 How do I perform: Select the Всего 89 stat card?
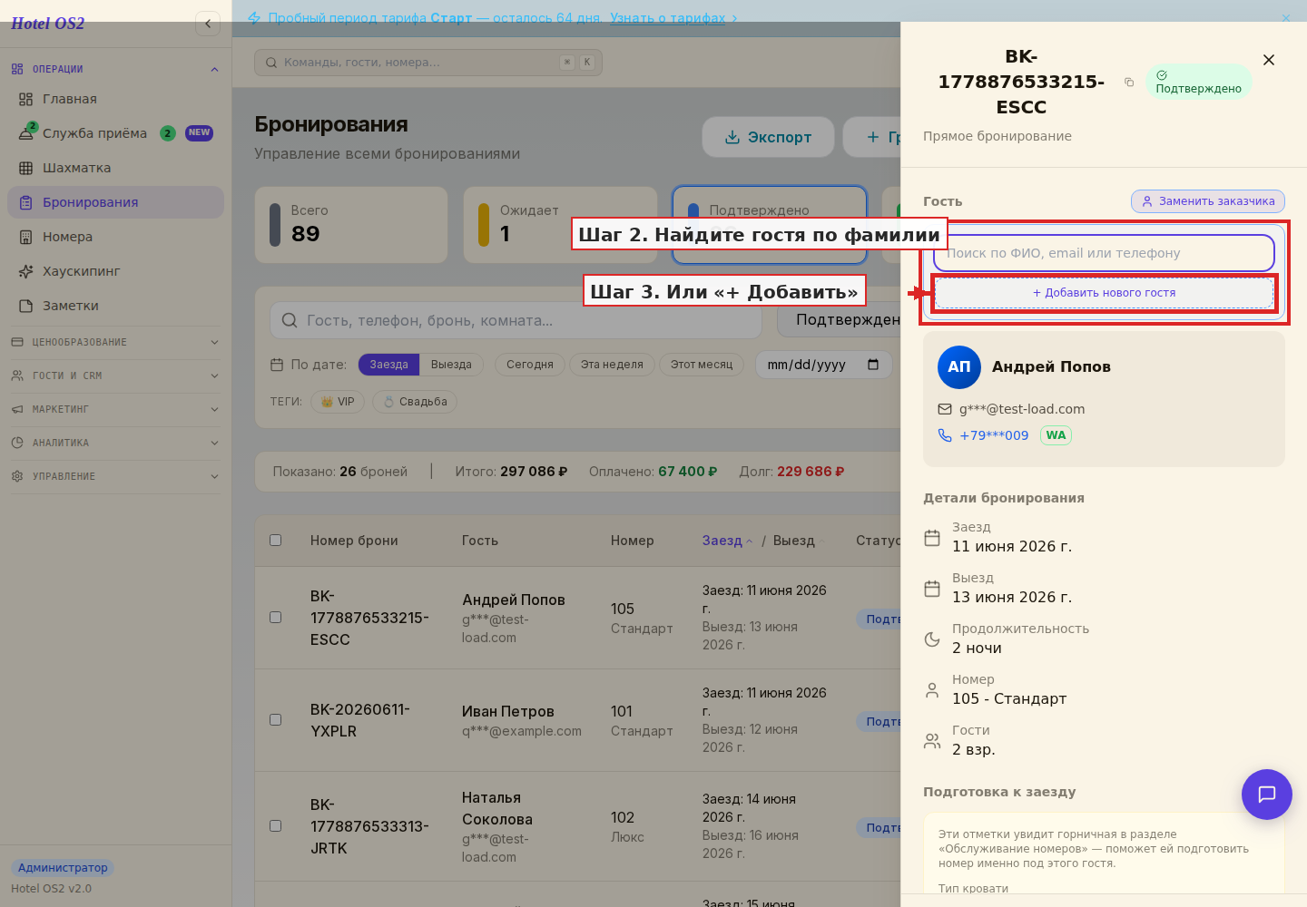tap(351, 225)
